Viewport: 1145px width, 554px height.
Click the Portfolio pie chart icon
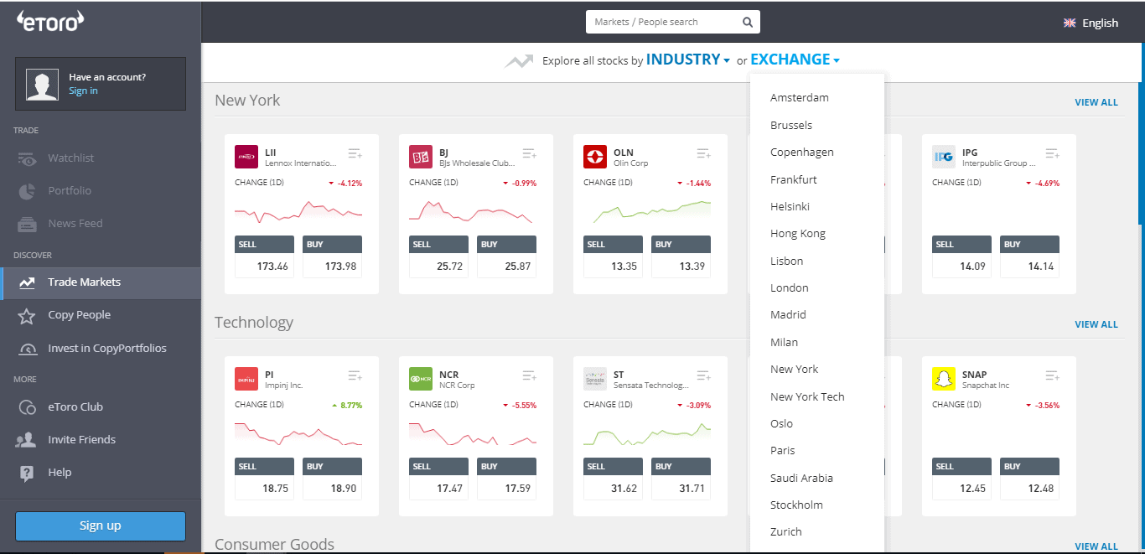(x=27, y=191)
